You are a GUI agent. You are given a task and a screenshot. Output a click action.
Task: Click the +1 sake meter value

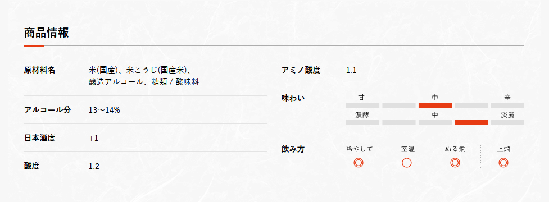click(x=93, y=139)
